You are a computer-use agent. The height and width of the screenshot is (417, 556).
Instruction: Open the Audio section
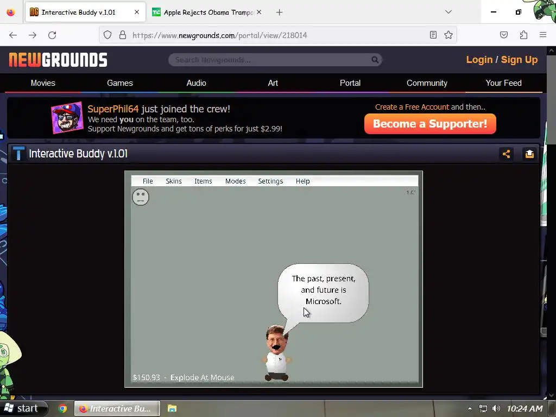(x=197, y=83)
